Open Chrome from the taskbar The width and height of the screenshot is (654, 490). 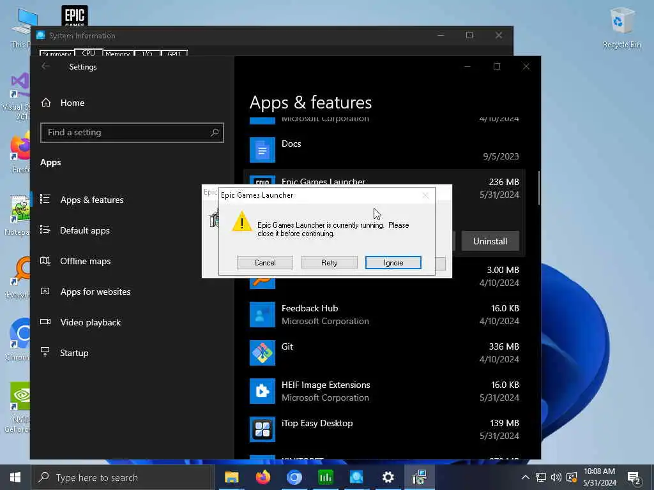(x=294, y=477)
